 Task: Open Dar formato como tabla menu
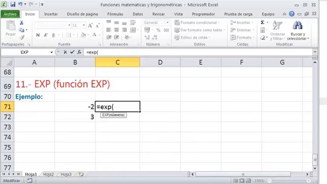pyautogui.click(x=200, y=30)
